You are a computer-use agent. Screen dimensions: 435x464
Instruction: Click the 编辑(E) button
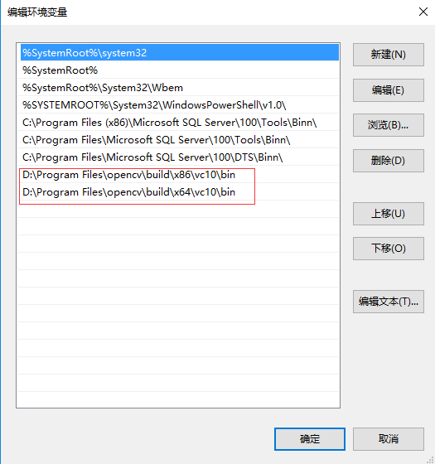click(389, 90)
